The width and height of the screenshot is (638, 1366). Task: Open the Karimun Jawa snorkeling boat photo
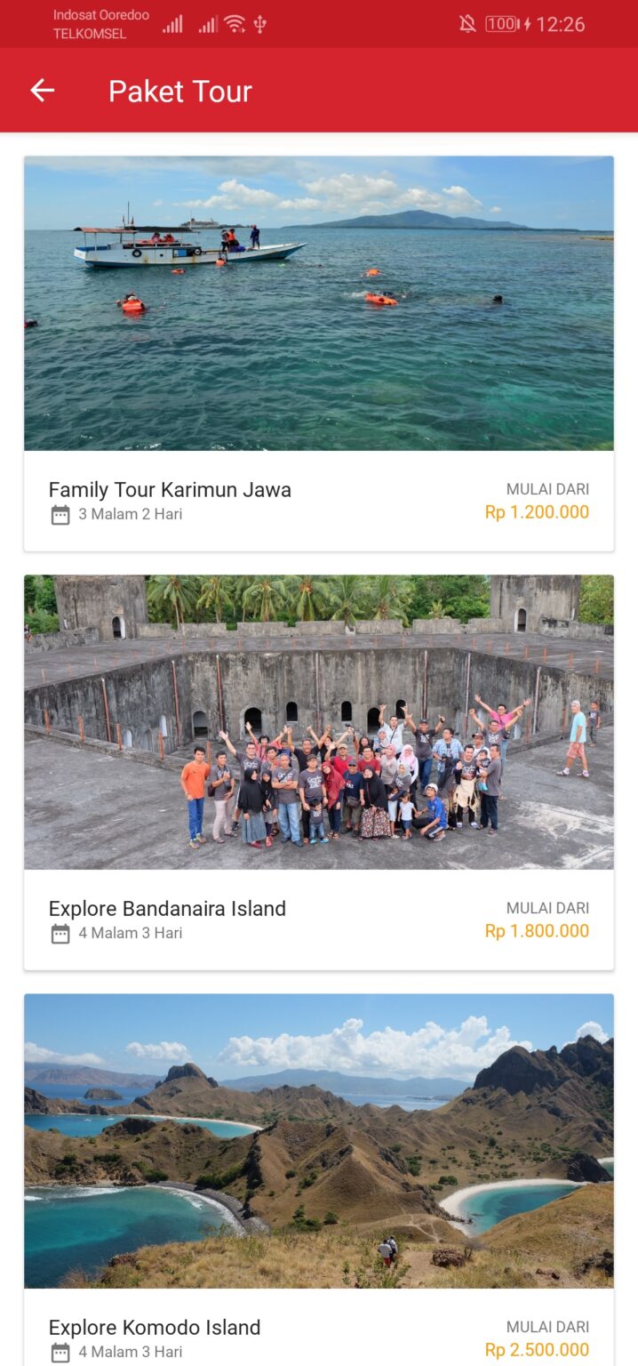[x=318, y=303]
